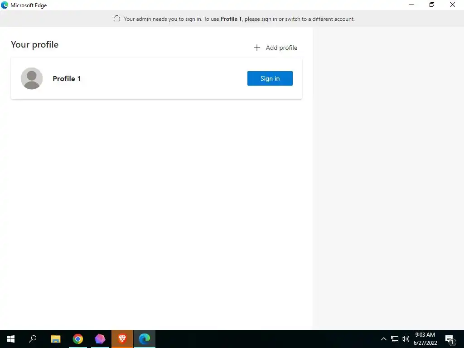
Task: Open the Windows Start menu
Action: click(x=11, y=339)
